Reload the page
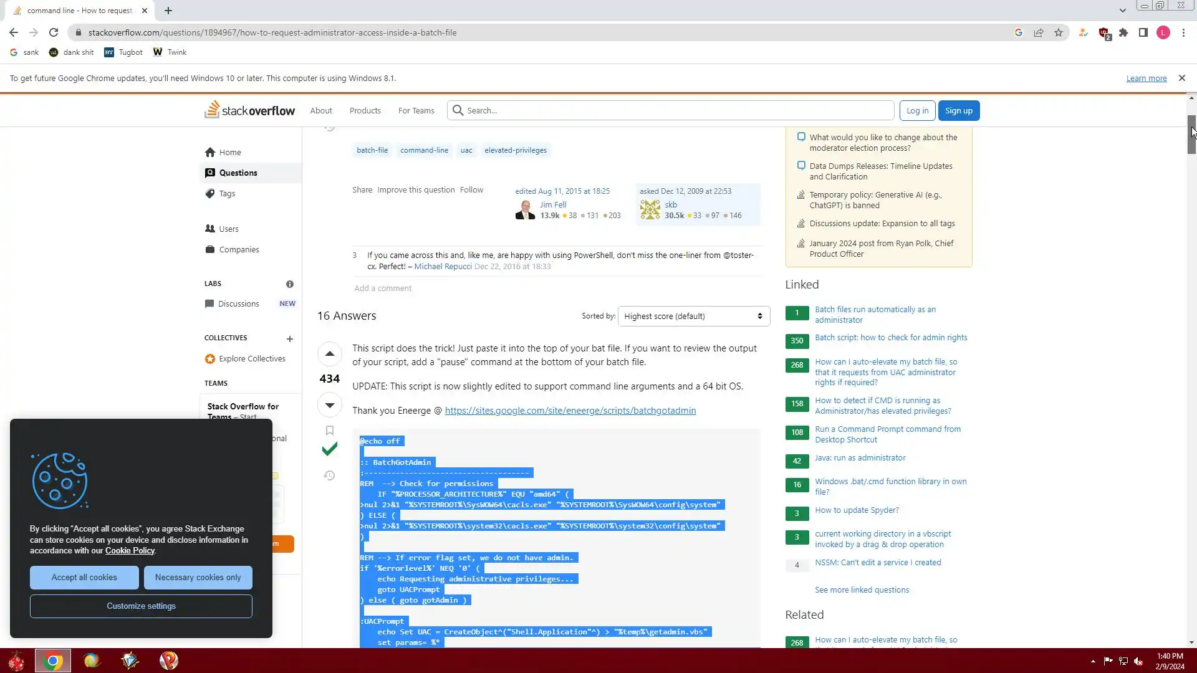Image resolution: width=1197 pixels, height=673 pixels. pos(54,32)
